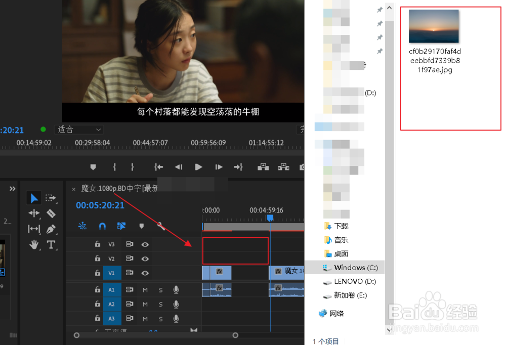The height and width of the screenshot is (345, 506).
Task: Click Go to In point button
Action: (x=158, y=167)
